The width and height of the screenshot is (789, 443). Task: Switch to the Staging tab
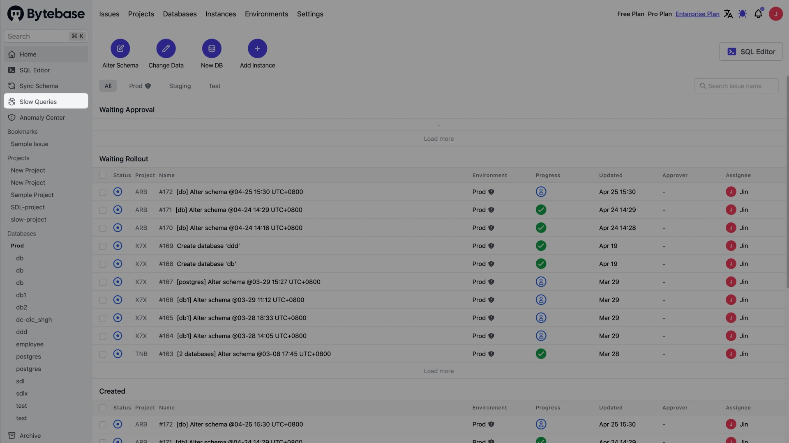(180, 85)
